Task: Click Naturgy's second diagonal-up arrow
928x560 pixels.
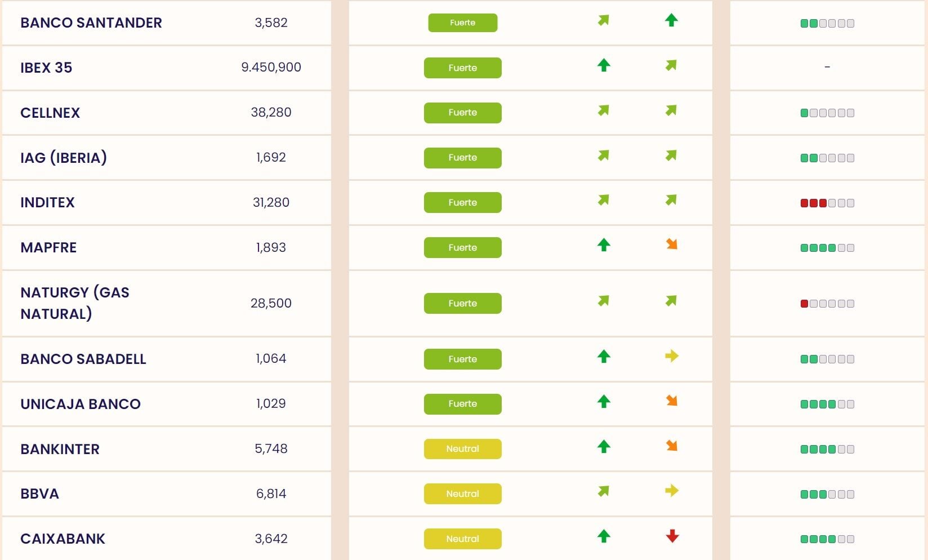Action: (671, 301)
